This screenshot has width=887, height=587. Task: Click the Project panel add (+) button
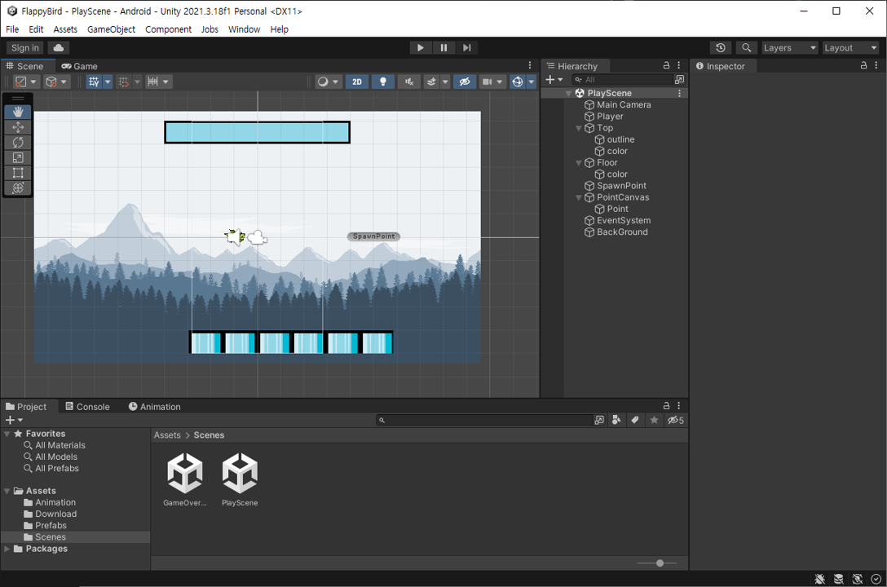tap(14, 420)
